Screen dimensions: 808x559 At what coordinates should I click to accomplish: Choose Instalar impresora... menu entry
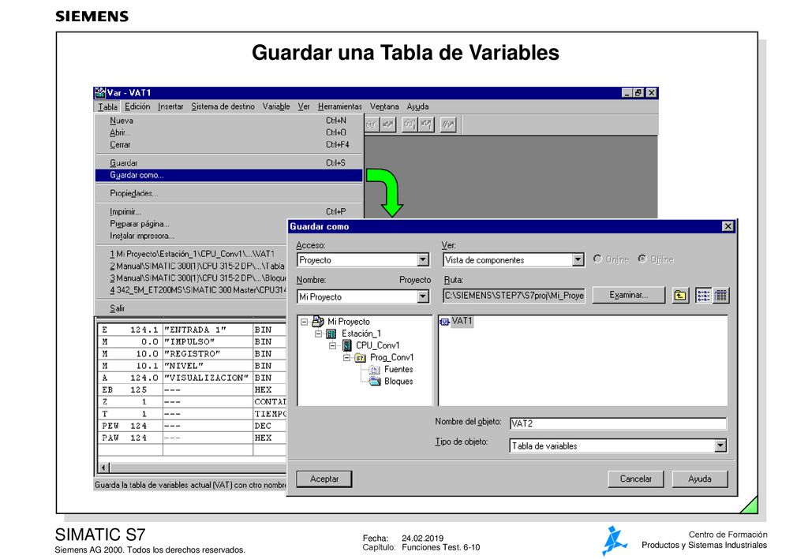(192, 236)
